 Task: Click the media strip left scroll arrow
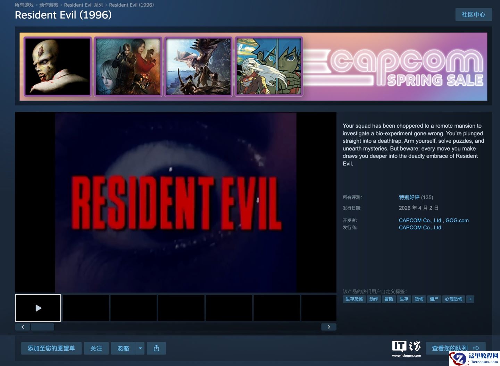click(23, 327)
